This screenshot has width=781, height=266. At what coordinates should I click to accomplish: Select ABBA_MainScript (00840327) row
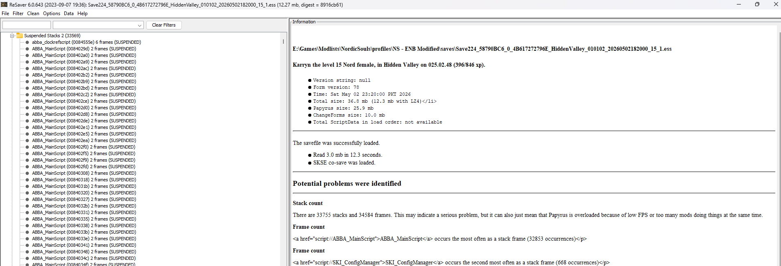[x=84, y=199]
